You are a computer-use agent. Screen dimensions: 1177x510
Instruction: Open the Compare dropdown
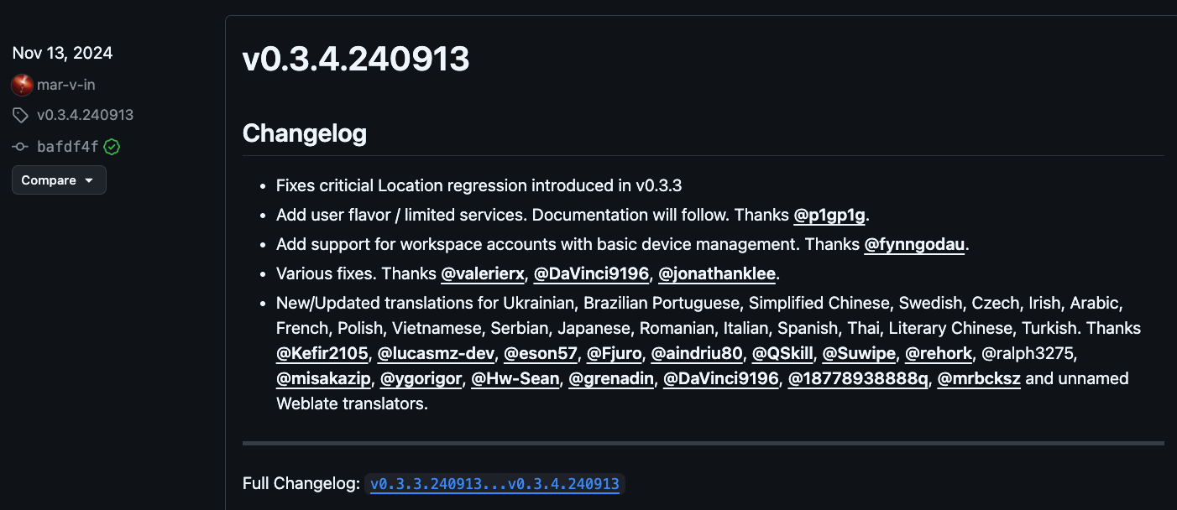click(x=59, y=180)
